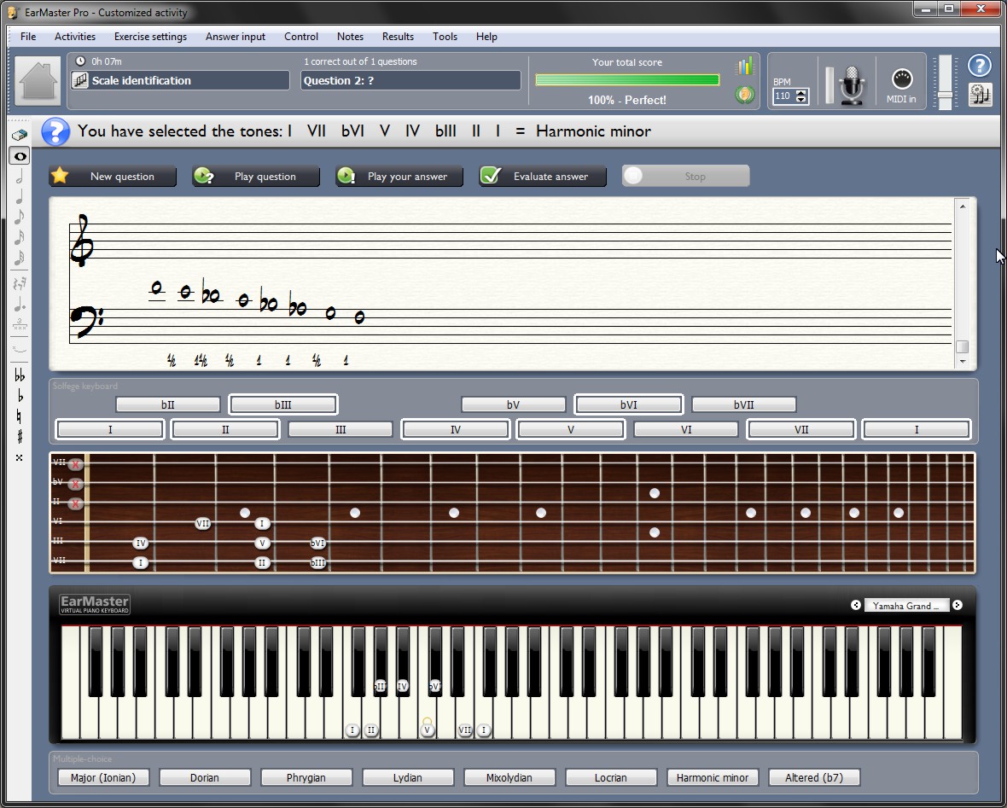Screen dimensions: 1007x808
Task: Choose Harmonic minor multiple-choice answer
Action: point(712,777)
